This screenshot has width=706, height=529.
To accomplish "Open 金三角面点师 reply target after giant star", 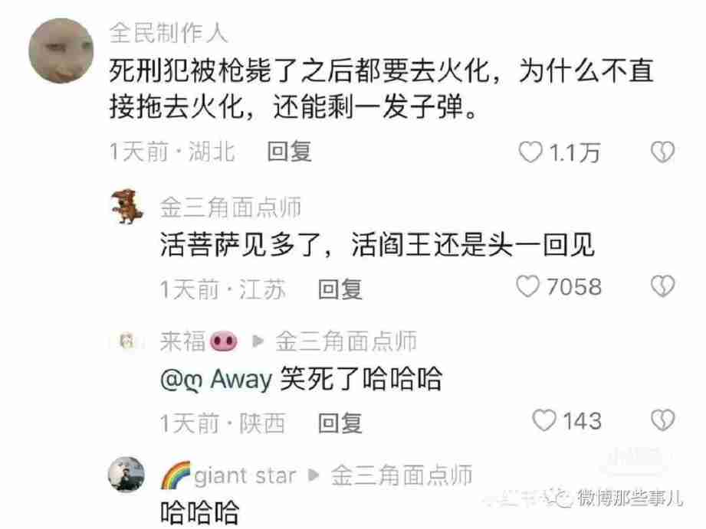I will click(x=402, y=475).
